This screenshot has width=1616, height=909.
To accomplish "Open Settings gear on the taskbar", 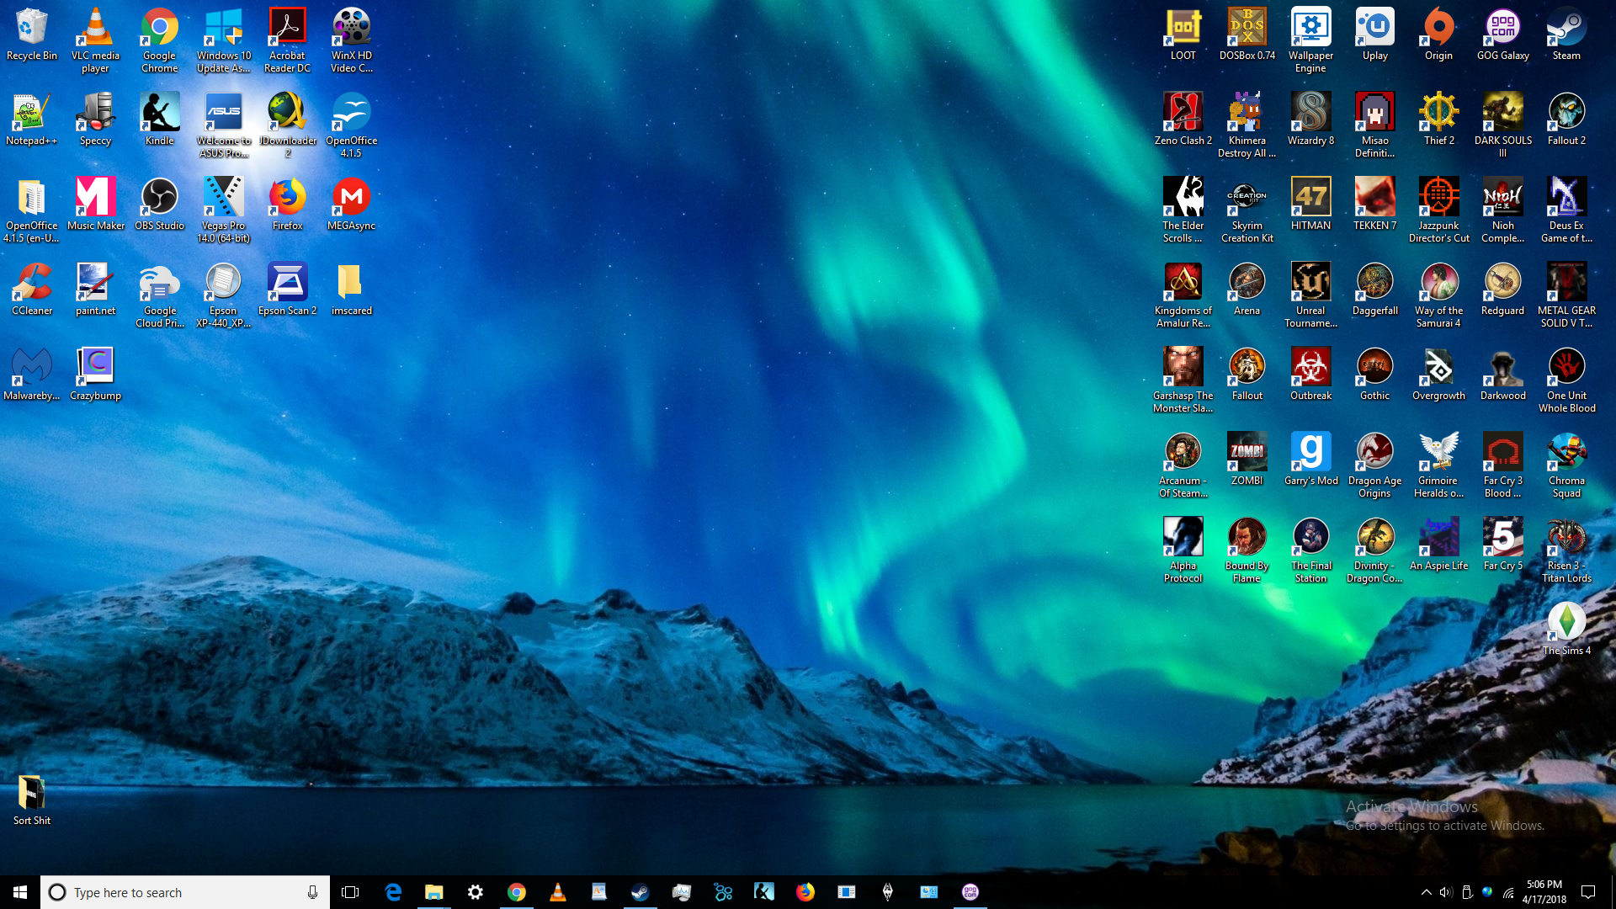I will (x=476, y=892).
